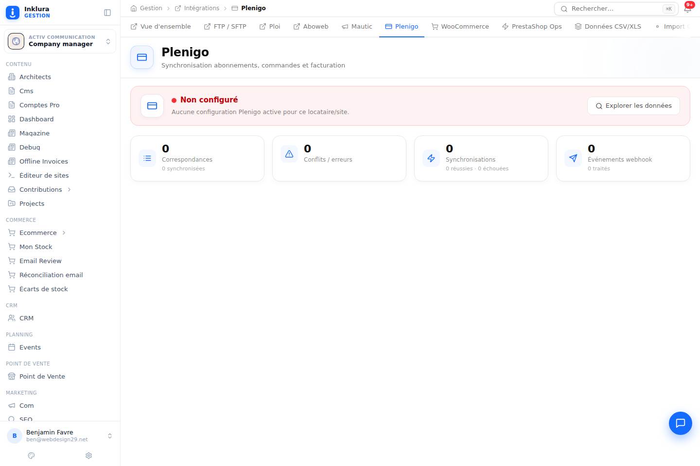Click the Com megaphone icon
This screenshot has height=466, width=700.
pyautogui.click(x=12, y=405)
